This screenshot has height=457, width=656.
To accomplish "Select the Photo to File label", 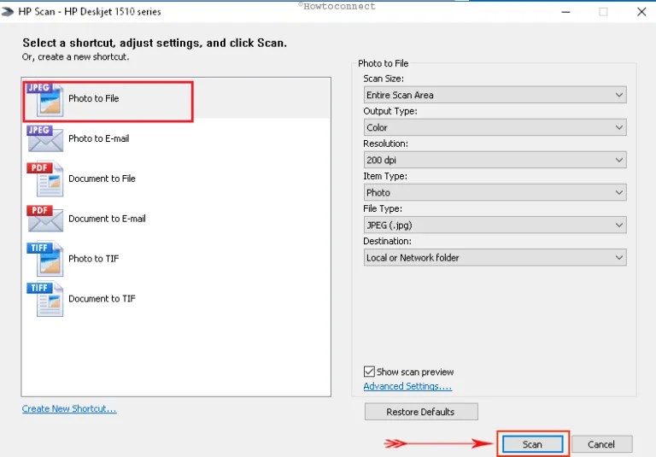I will pos(94,98).
